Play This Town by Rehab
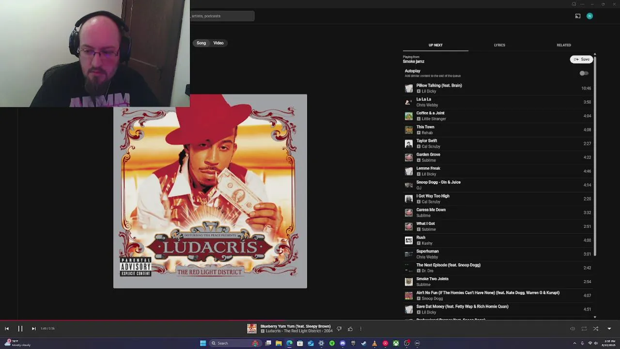620x349 pixels. click(498, 129)
